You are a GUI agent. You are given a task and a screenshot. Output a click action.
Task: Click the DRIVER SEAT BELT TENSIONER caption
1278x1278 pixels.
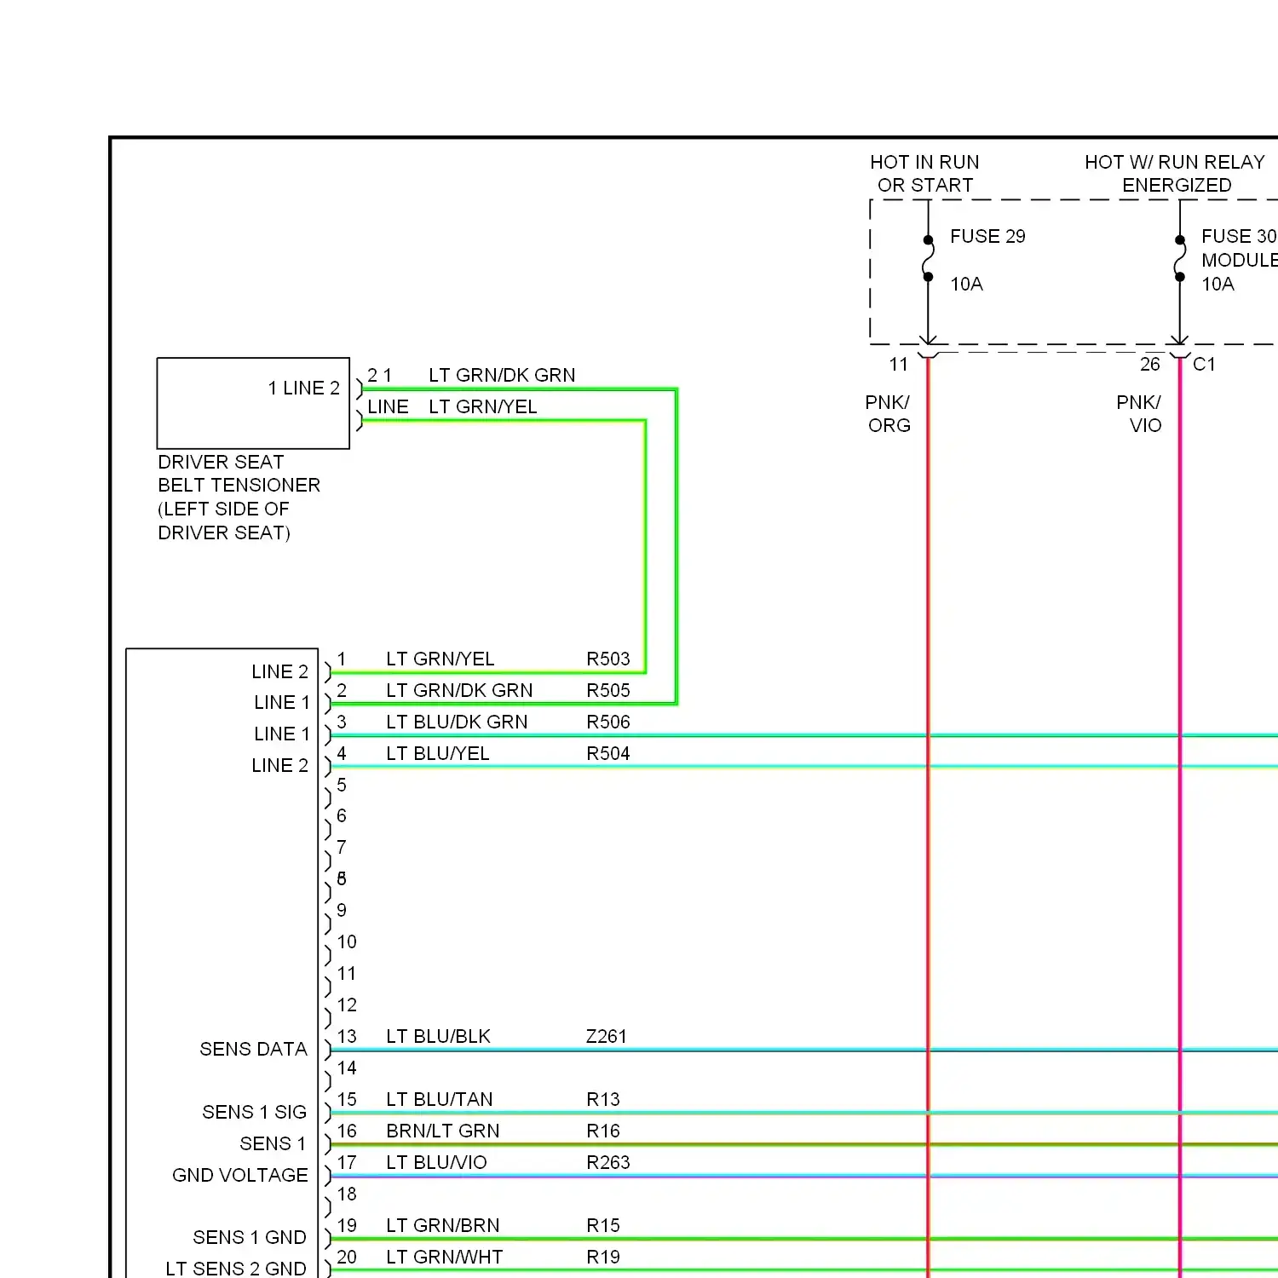click(x=239, y=498)
